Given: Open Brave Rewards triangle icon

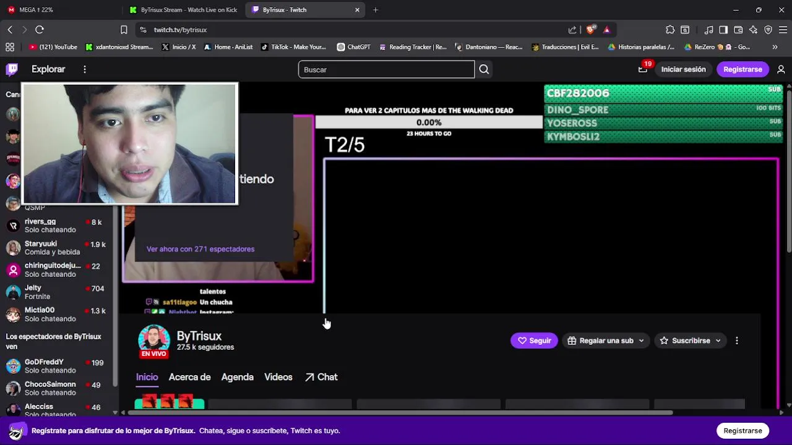Looking at the screenshot, I should 606,30.
